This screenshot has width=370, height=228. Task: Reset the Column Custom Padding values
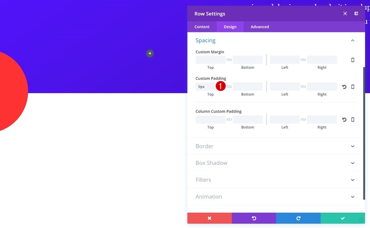[x=344, y=120]
